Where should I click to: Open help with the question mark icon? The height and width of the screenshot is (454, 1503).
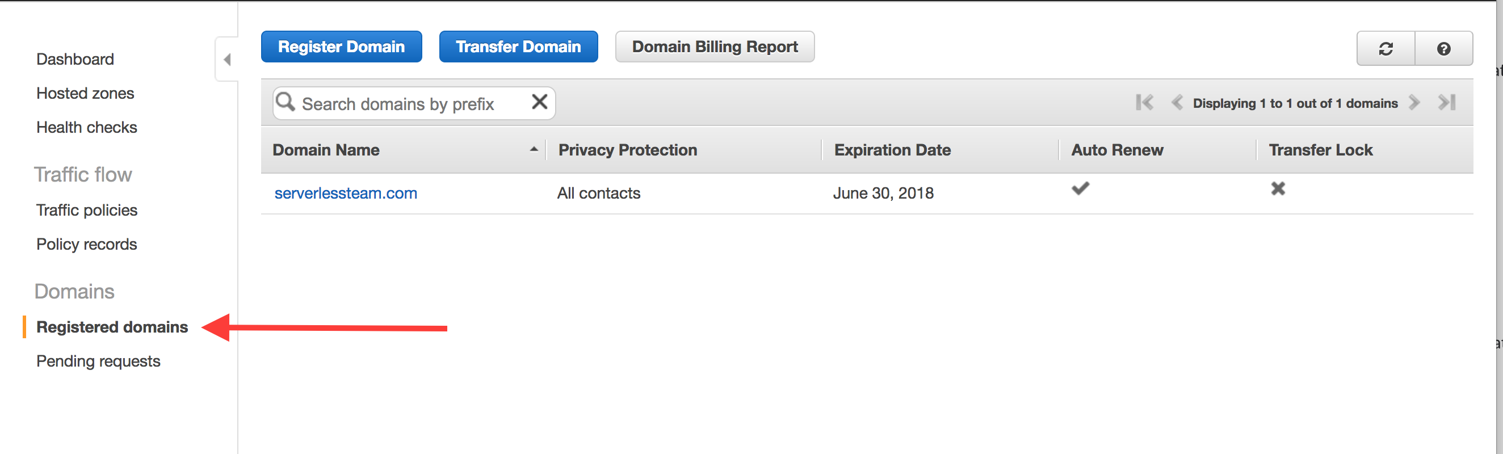point(1443,49)
